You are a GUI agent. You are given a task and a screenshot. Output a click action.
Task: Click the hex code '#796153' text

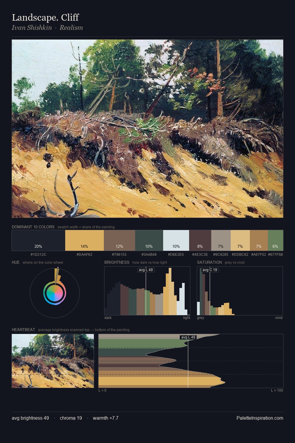coord(119,254)
